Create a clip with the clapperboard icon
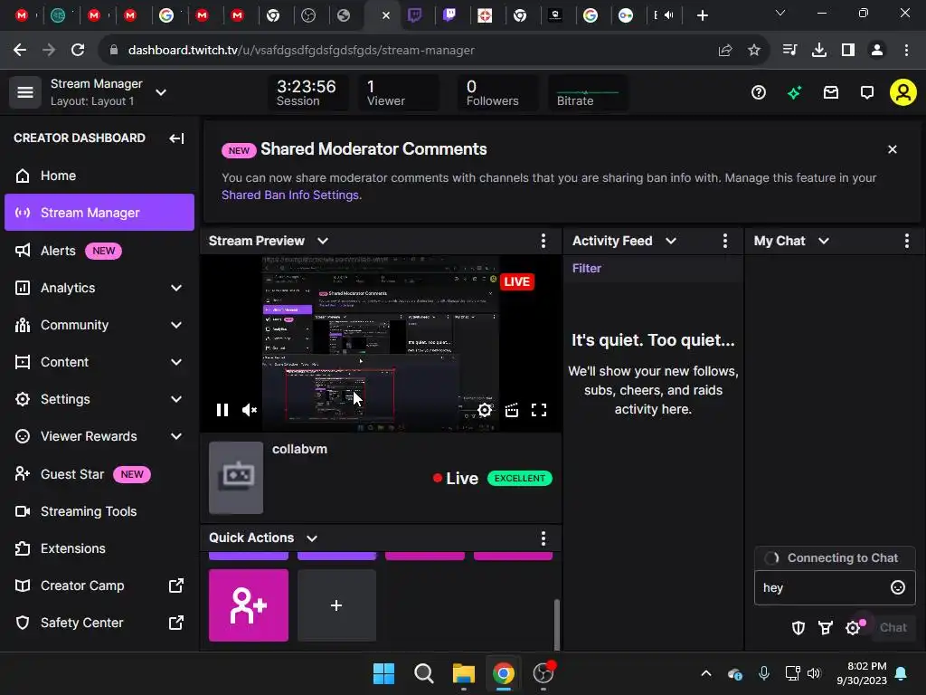 (x=512, y=410)
